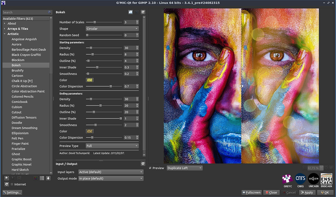Click the add-fave icon below the filter list
Image resolution: width=336 pixels, height=197 pixels.
[x=6, y=178]
